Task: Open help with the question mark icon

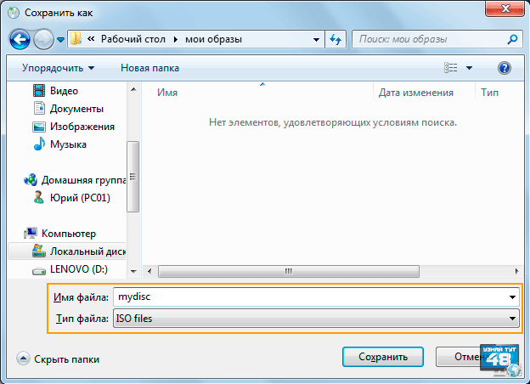Action: pyautogui.click(x=504, y=68)
